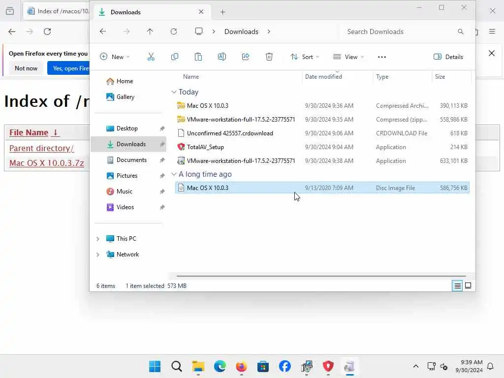Open TotalAV shield icon on taskbar
Viewport: 504px width, 378px height.
[328, 366]
